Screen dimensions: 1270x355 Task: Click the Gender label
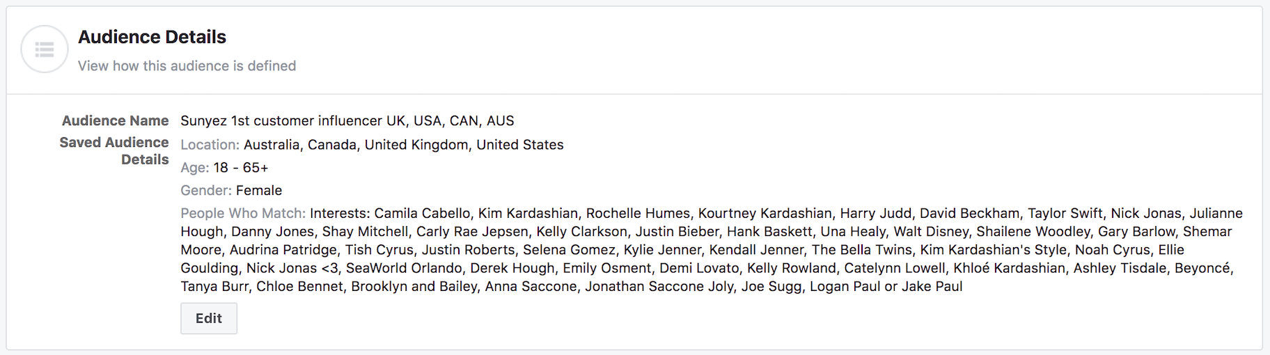coord(205,191)
